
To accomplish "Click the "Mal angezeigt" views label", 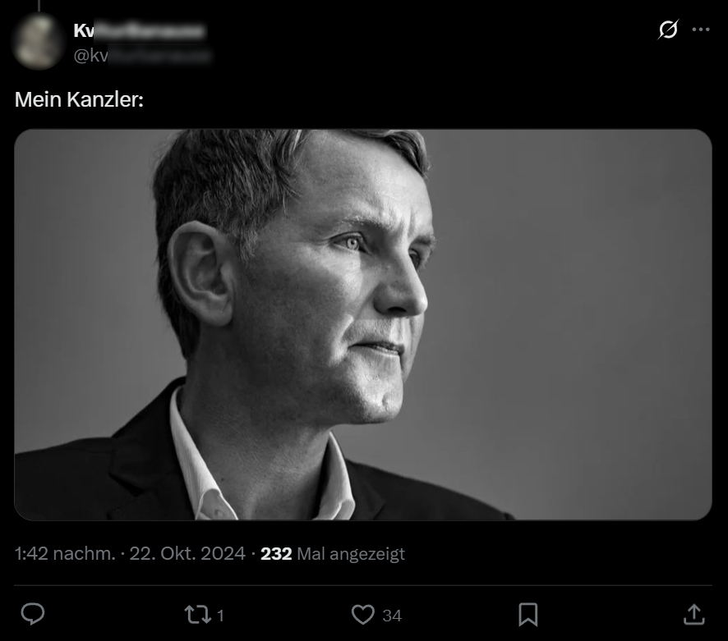I will 351,555.
